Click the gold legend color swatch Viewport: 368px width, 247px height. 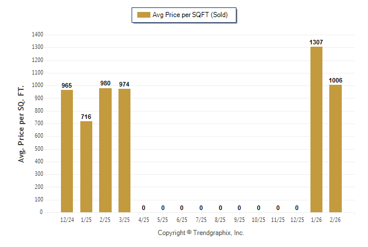(x=144, y=15)
